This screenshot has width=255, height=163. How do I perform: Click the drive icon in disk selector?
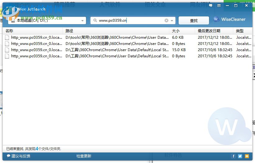[x=13, y=20]
